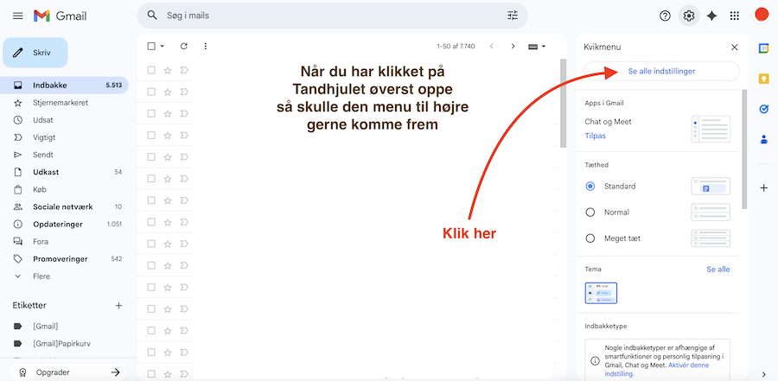778x381 pixels.
Task: Tick the fourth email row checkbox
Action: click(x=151, y=136)
